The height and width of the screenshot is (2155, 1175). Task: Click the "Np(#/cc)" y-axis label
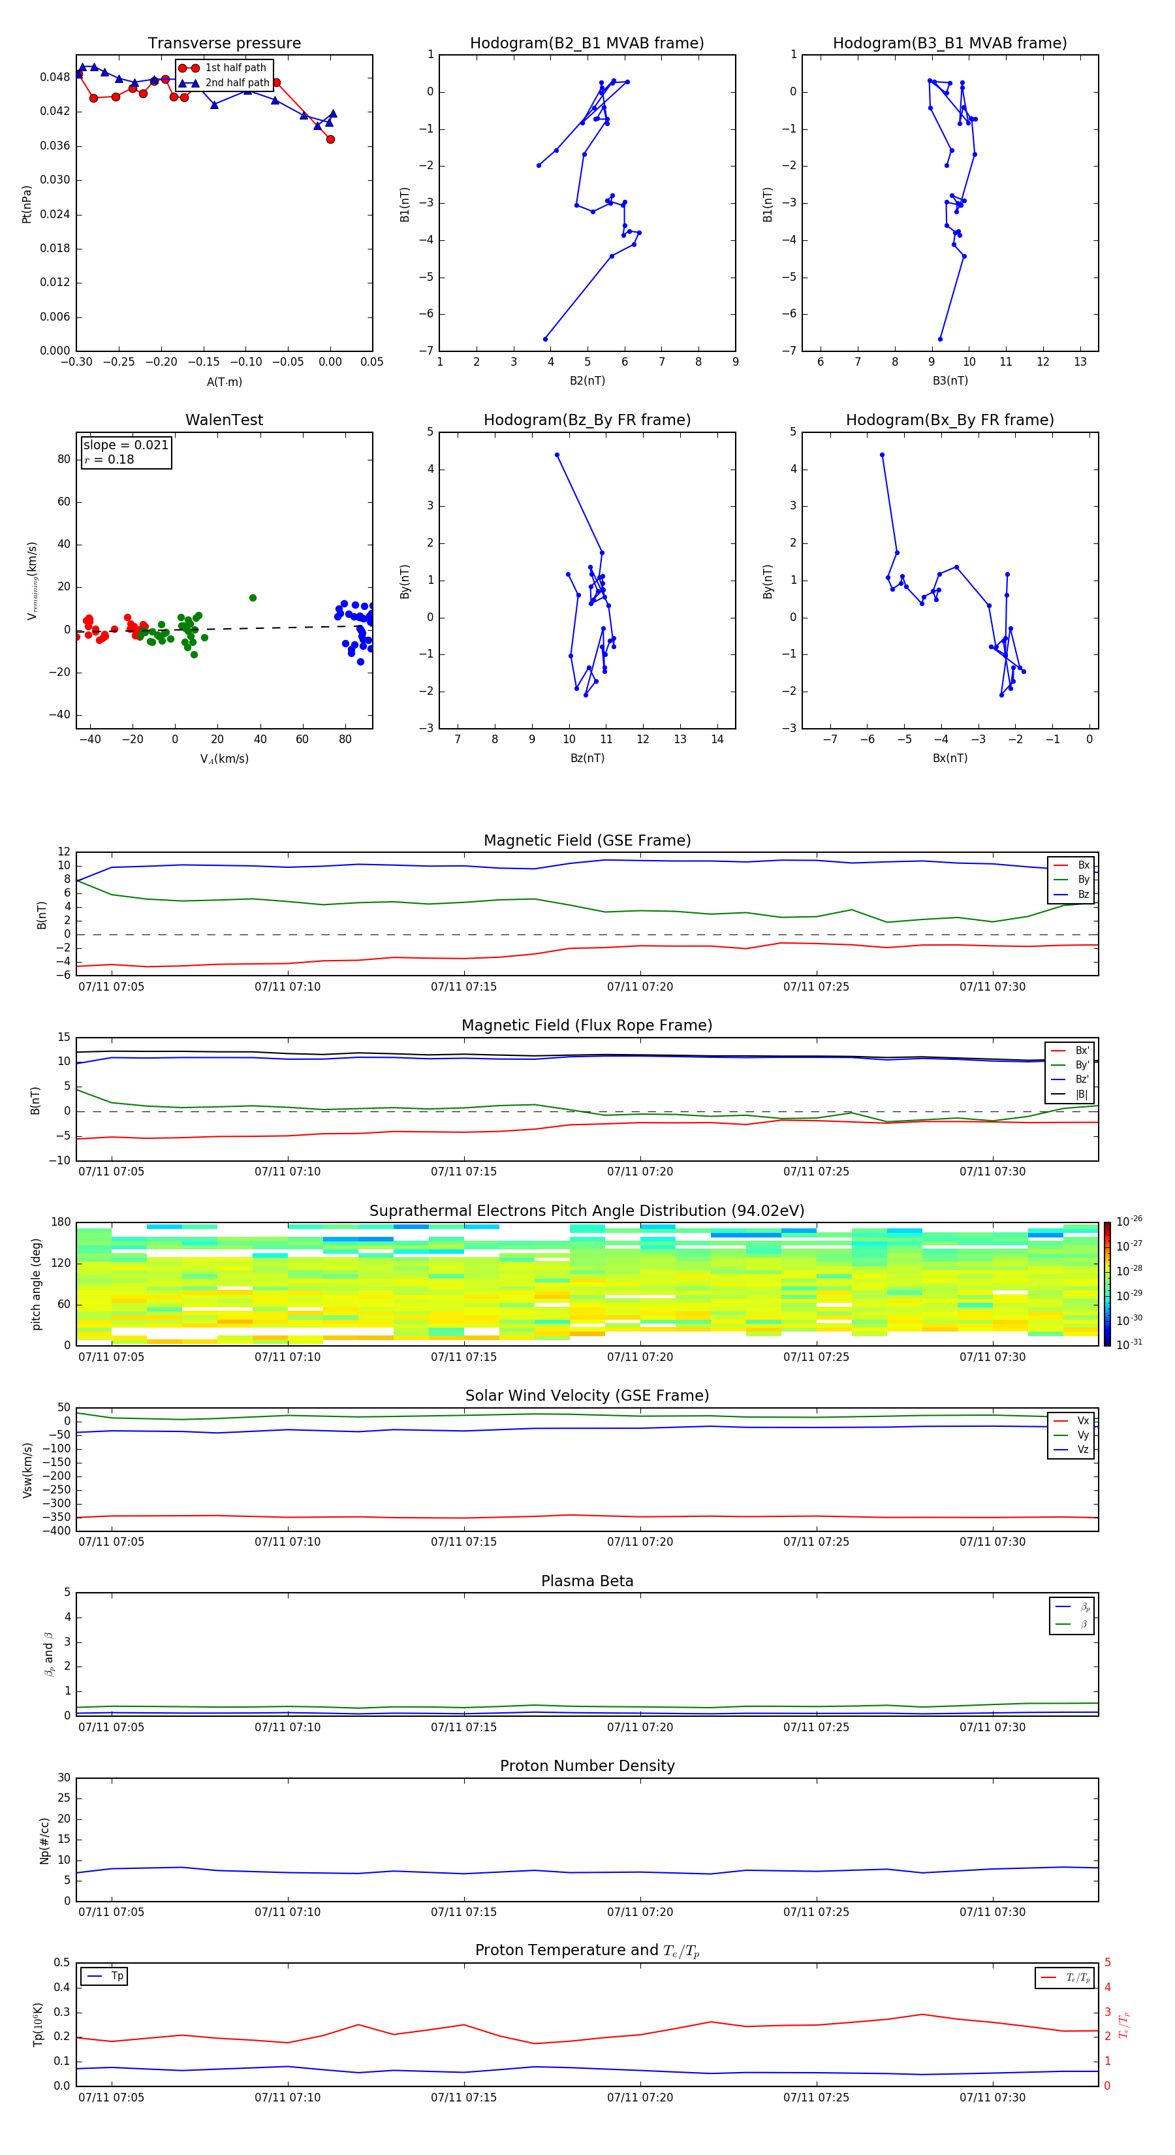(44, 1840)
